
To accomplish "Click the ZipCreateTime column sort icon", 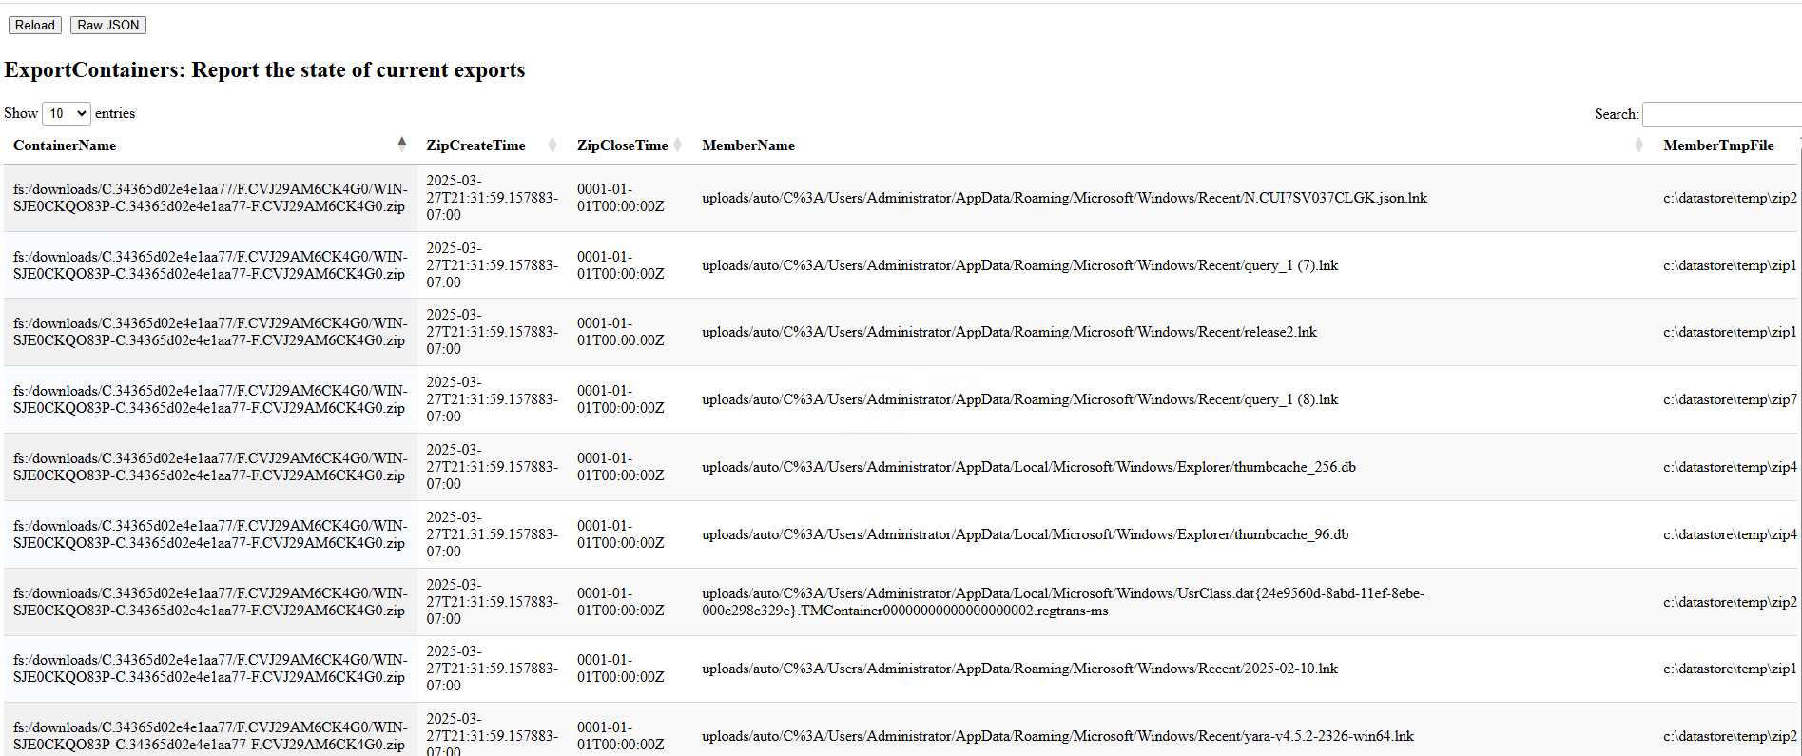I will [x=552, y=145].
